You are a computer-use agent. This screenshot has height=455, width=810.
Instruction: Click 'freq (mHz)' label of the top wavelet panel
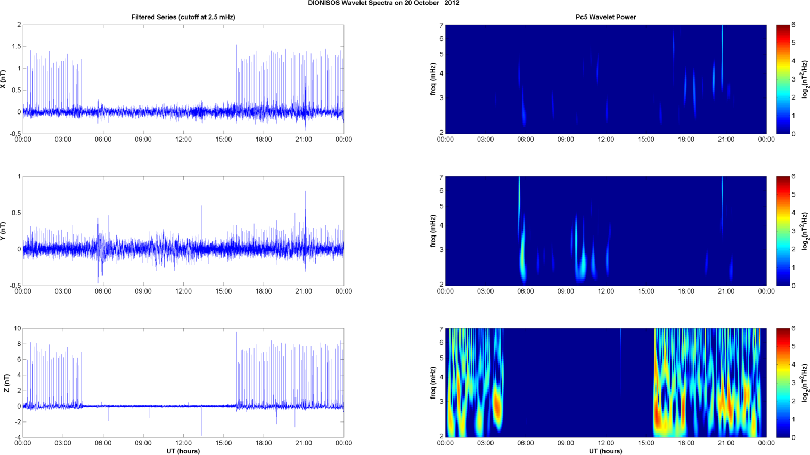tap(433, 79)
